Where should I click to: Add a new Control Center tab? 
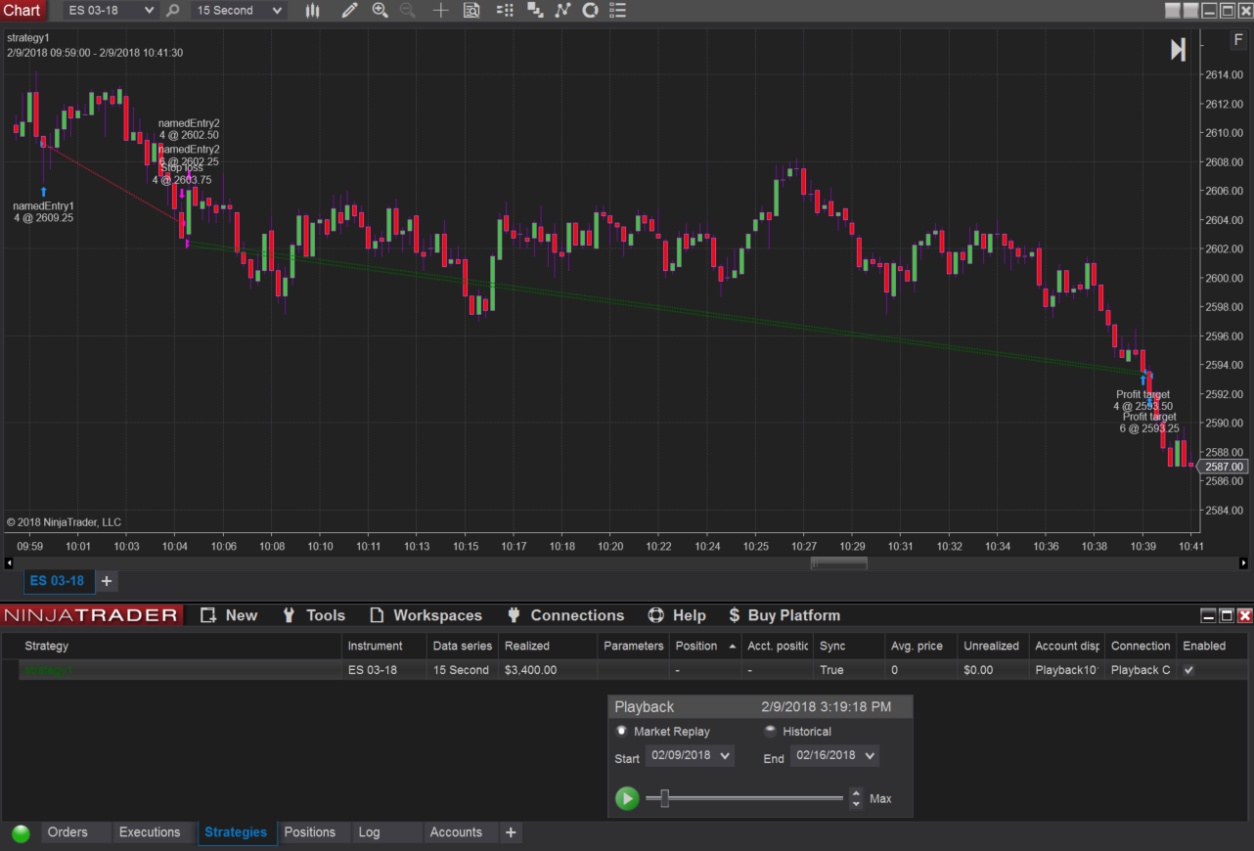511,832
